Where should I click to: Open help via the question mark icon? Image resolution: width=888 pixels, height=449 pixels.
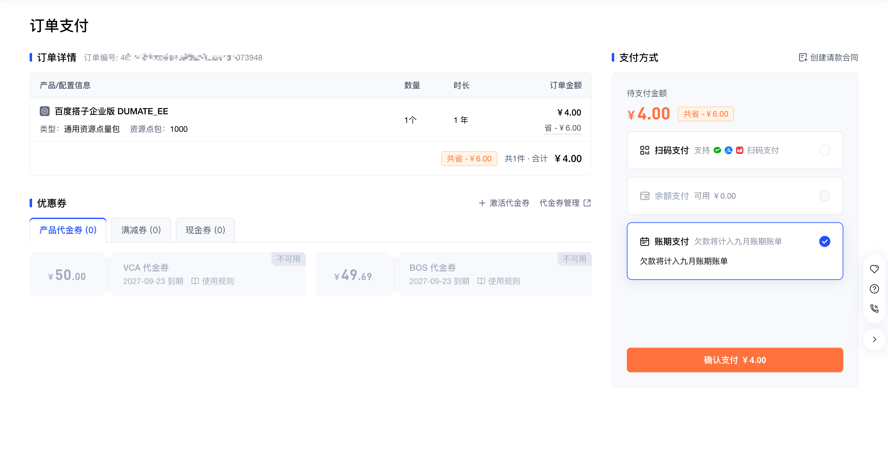pyautogui.click(x=874, y=289)
